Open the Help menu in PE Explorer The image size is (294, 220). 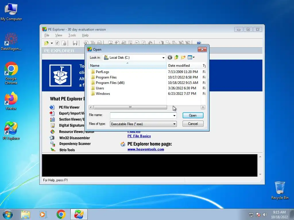[85, 35]
